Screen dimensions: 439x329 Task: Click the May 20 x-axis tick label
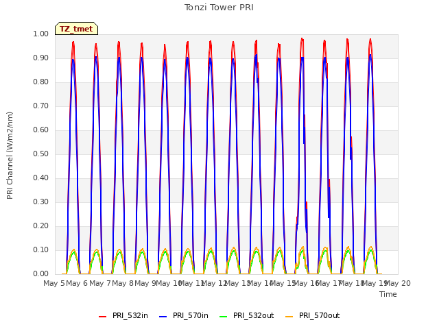pos(399,283)
